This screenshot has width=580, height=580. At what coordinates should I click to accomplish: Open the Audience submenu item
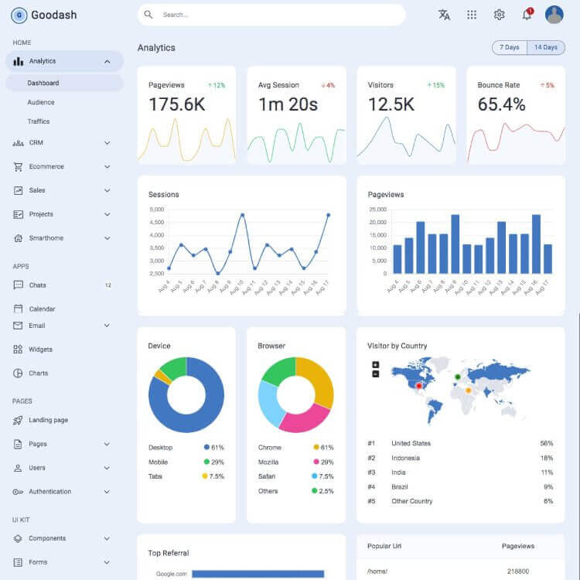[x=41, y=102]
